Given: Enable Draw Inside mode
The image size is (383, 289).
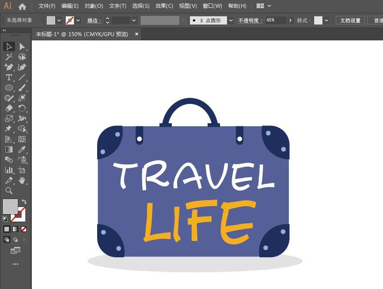Looking at the screenshot, I should 24,240.
